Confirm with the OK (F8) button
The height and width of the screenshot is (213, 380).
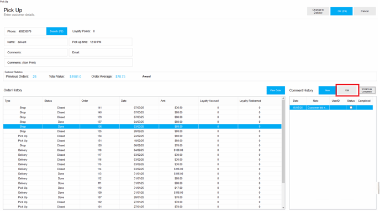341,12
